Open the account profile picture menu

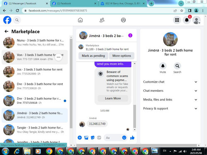(196, 20)
